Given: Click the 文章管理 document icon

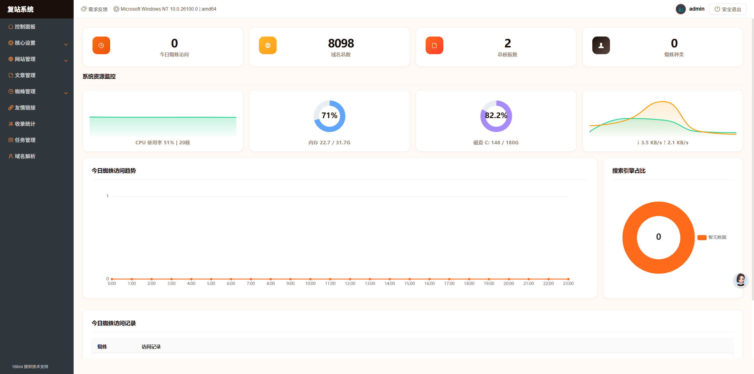Looking at the screenshot, I should coord(11,75).
